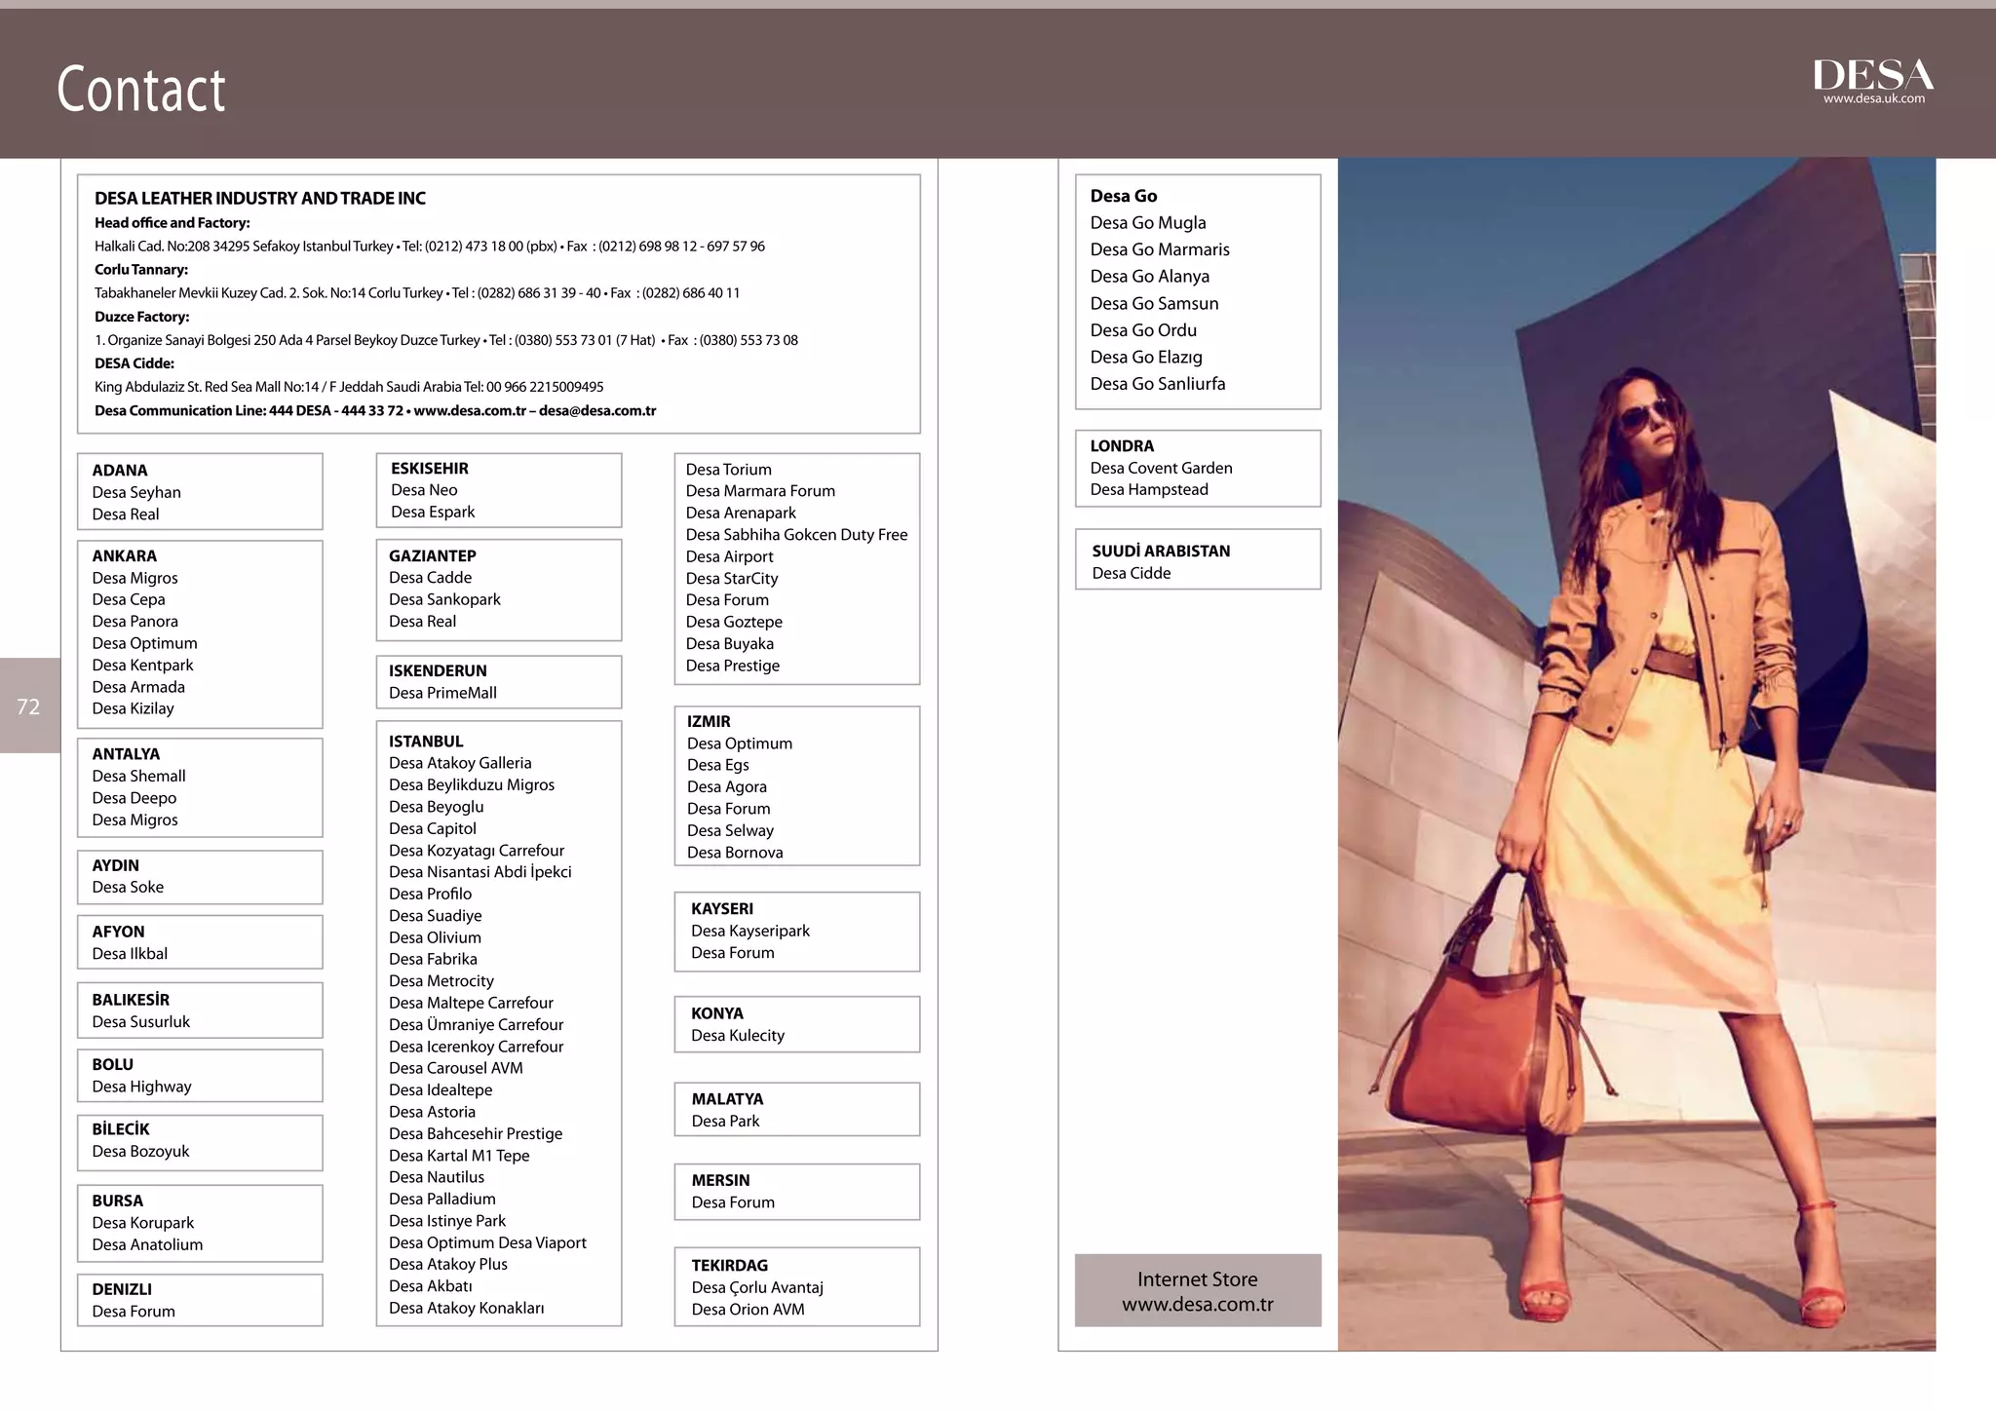Click Desa Kayseripark under KAYSERI

coord(751,931)
